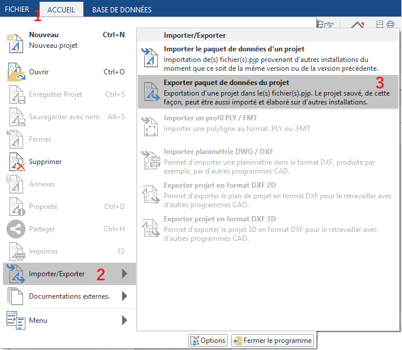Click the roof-shaped icon in top toolbar
The width and height of the screenshot is (402, 350).
click(x=358, y=25)
